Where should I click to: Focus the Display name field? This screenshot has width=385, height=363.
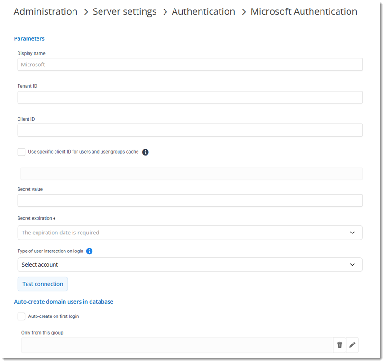coord(190,65)
